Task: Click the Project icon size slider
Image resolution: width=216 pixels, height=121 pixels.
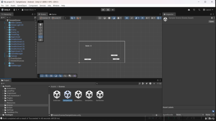Action: pyautogui.click(x=156, y=115)
